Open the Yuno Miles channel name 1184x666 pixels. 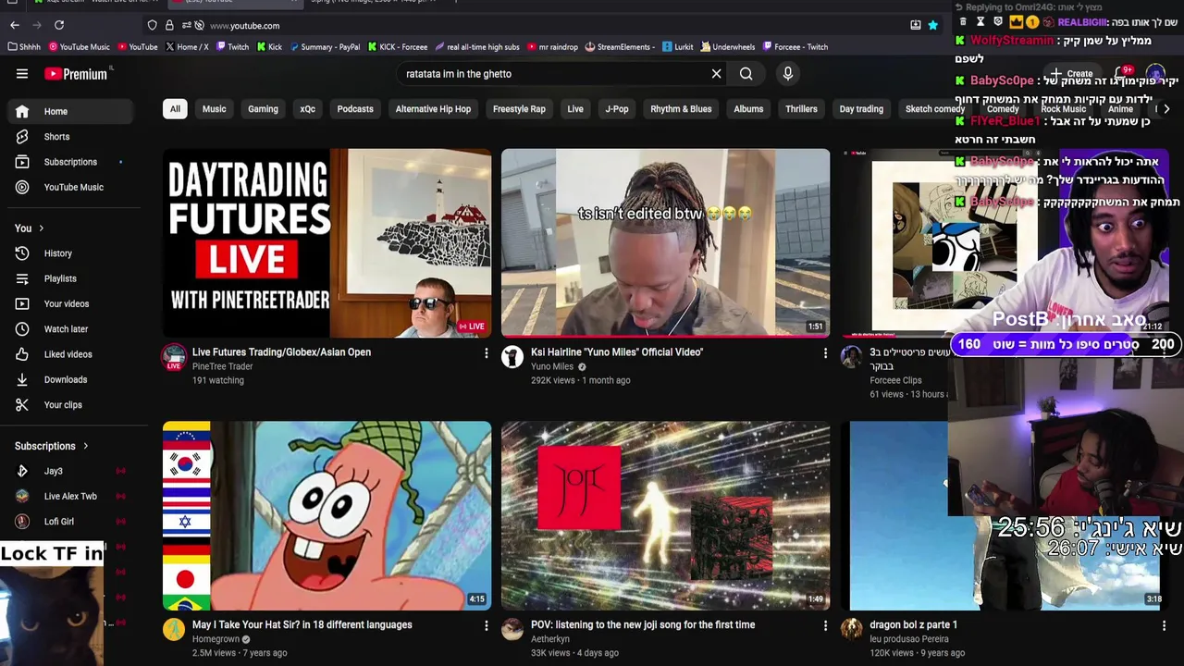tap(552, 366)
